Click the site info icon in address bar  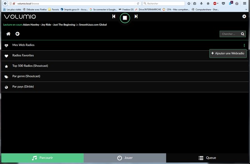pos(10,3)
